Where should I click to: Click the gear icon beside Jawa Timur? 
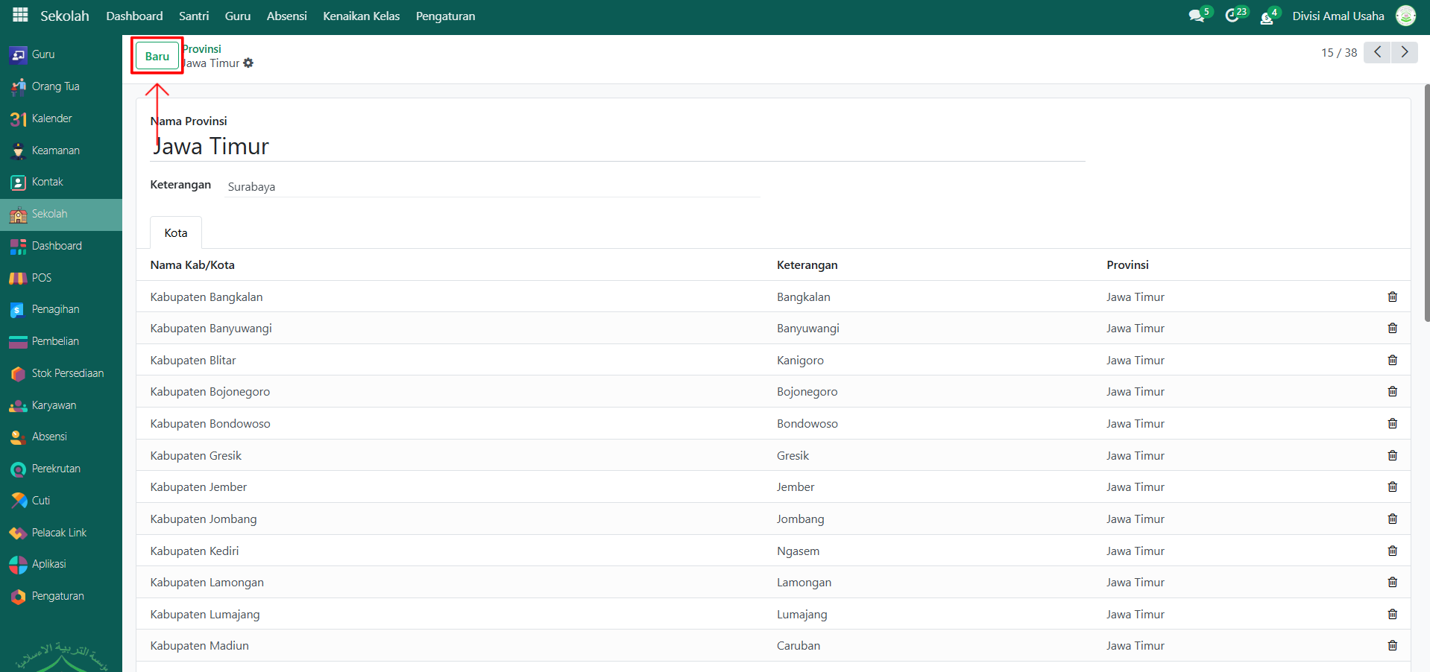click(x=248, y=63)
